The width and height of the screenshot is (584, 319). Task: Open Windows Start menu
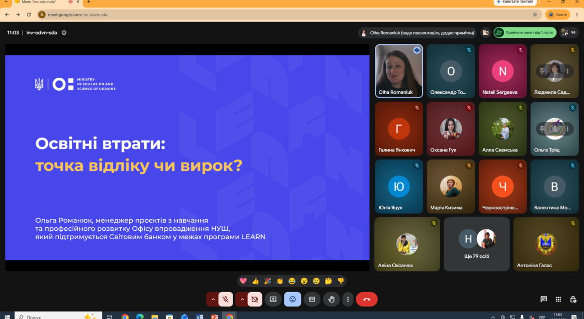[6, 317]
